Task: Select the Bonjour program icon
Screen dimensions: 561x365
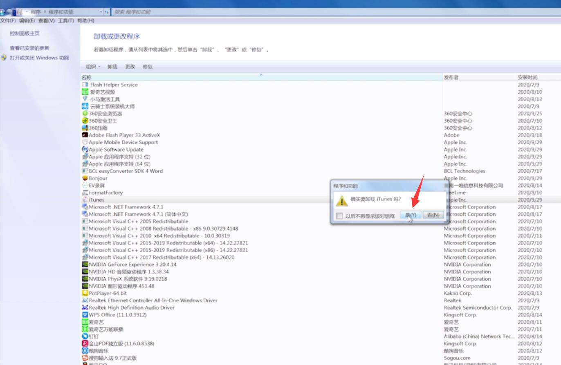Action: (85, 178)
